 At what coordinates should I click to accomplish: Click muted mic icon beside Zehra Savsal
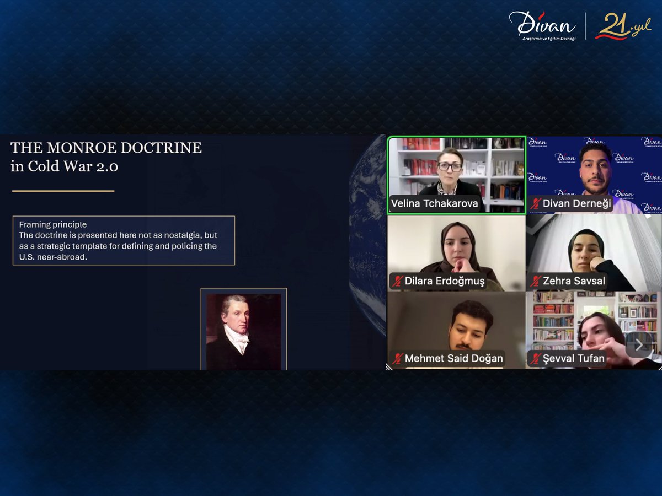(535, 281)
